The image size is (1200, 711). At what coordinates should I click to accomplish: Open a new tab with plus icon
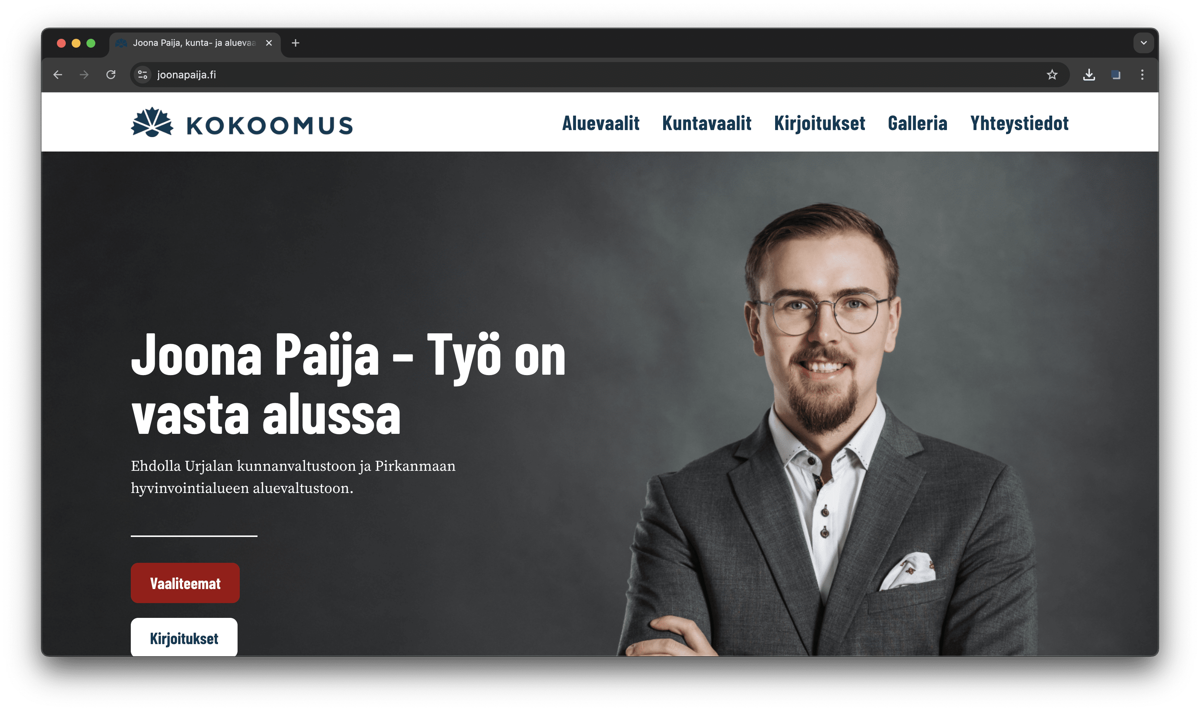(x=296, y=43)
